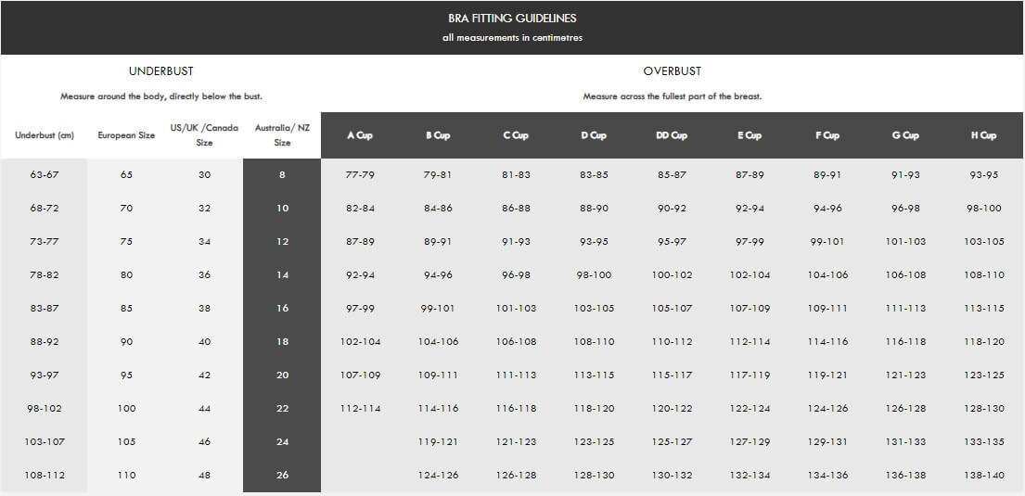Click the US/UK/Canada Size column header
Image resolution: width=1025 pixels, height=496 pixels.
(204, 135)
